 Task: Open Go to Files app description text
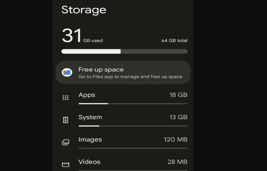pyautogui.click(x=130, y=77)
